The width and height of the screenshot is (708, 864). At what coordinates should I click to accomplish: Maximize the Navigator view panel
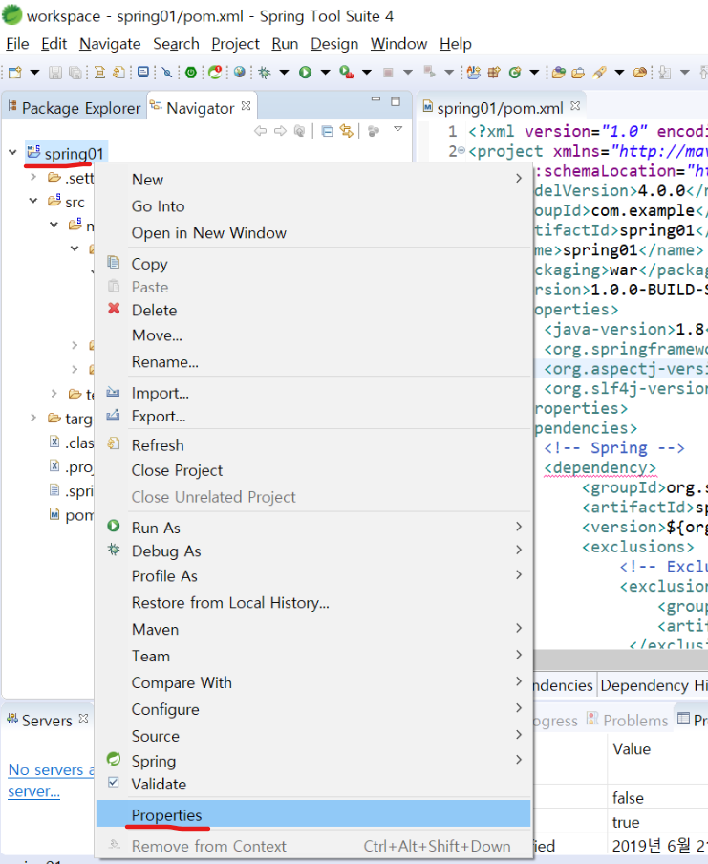396,101
